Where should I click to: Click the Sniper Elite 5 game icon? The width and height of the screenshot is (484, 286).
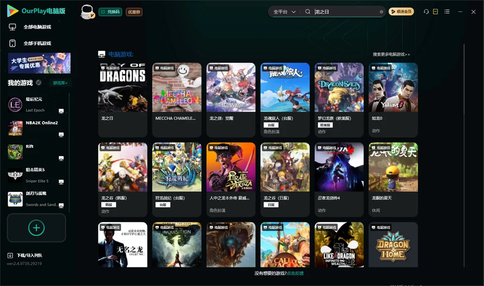point(15,176)
